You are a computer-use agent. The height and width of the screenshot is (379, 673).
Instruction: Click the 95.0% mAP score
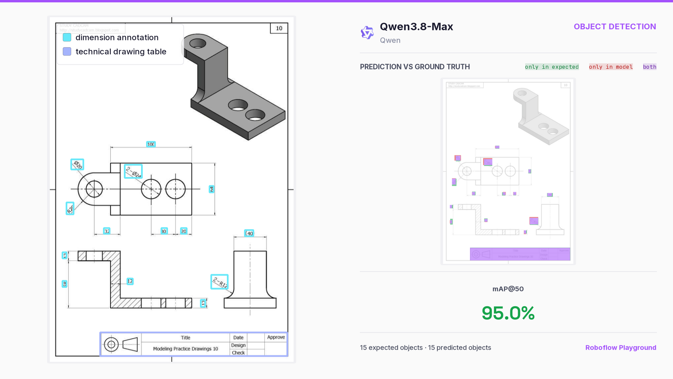coord(508,313)
